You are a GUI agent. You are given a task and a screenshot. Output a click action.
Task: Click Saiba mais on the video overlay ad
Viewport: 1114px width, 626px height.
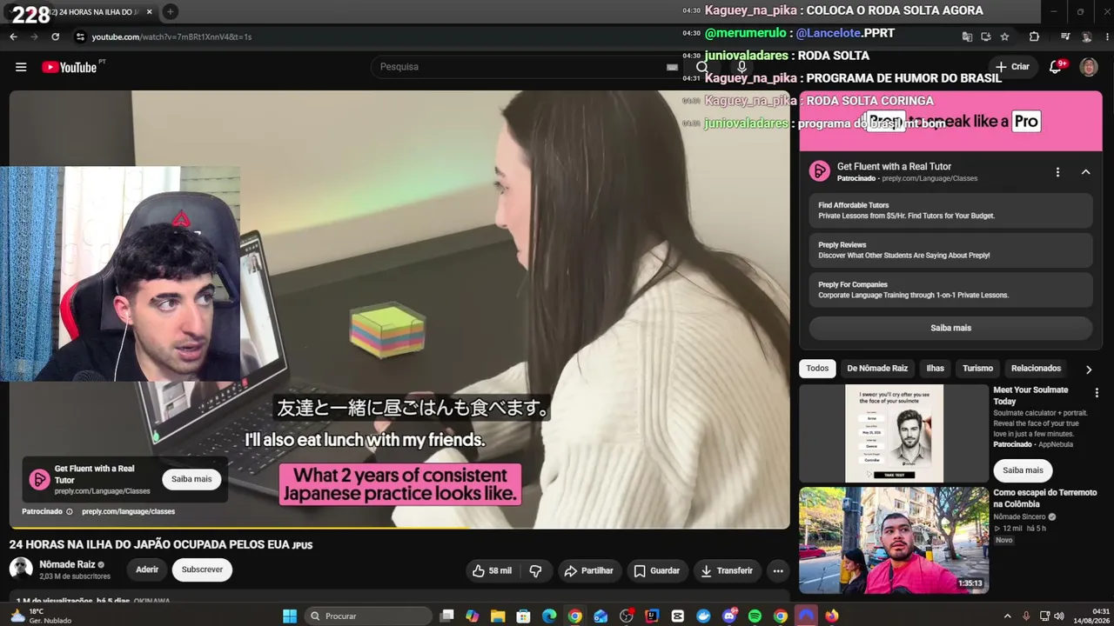tap(191, 479)
